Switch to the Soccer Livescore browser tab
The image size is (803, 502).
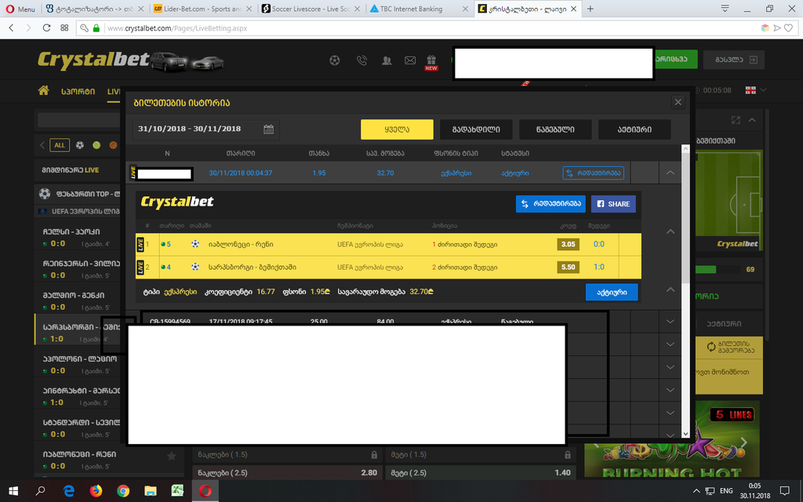311,9
